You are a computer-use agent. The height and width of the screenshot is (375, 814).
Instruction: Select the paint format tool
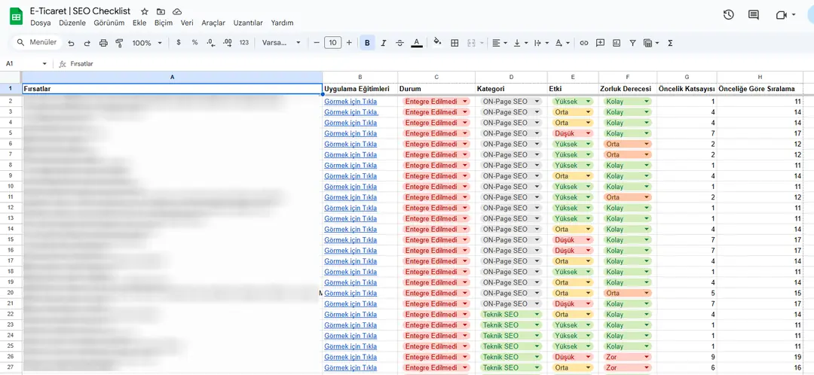point(119,43)
